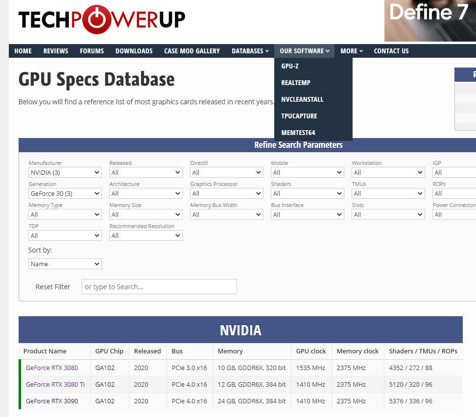Click the Bus column header
Viewport: 476px width, 417px height.
tap(177, 351)
